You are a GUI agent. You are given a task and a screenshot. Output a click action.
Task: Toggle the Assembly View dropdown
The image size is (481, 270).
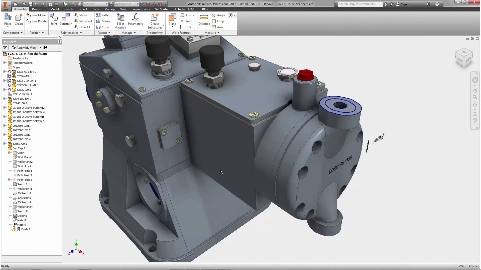40,47
